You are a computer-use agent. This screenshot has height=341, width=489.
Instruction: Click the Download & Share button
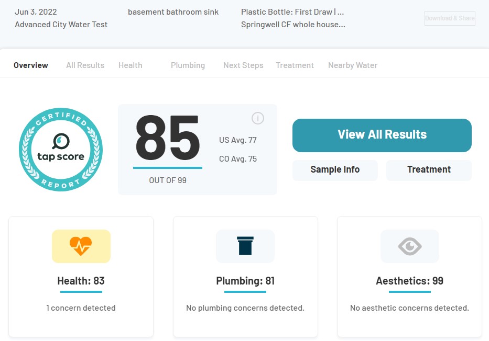pyautogui.click(x=450, y=18)
